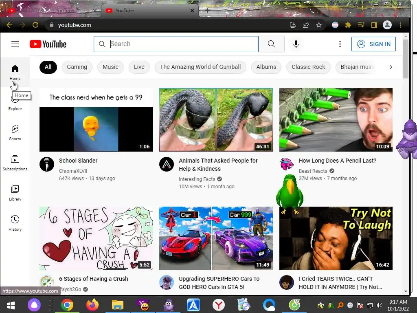The width and height of the screenshot is (417, 313).
Task: Reload the page
Action: pos(35,25)
